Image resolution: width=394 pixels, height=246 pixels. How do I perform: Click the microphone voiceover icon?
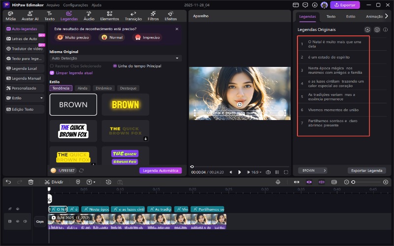click(x=278, y=182)
